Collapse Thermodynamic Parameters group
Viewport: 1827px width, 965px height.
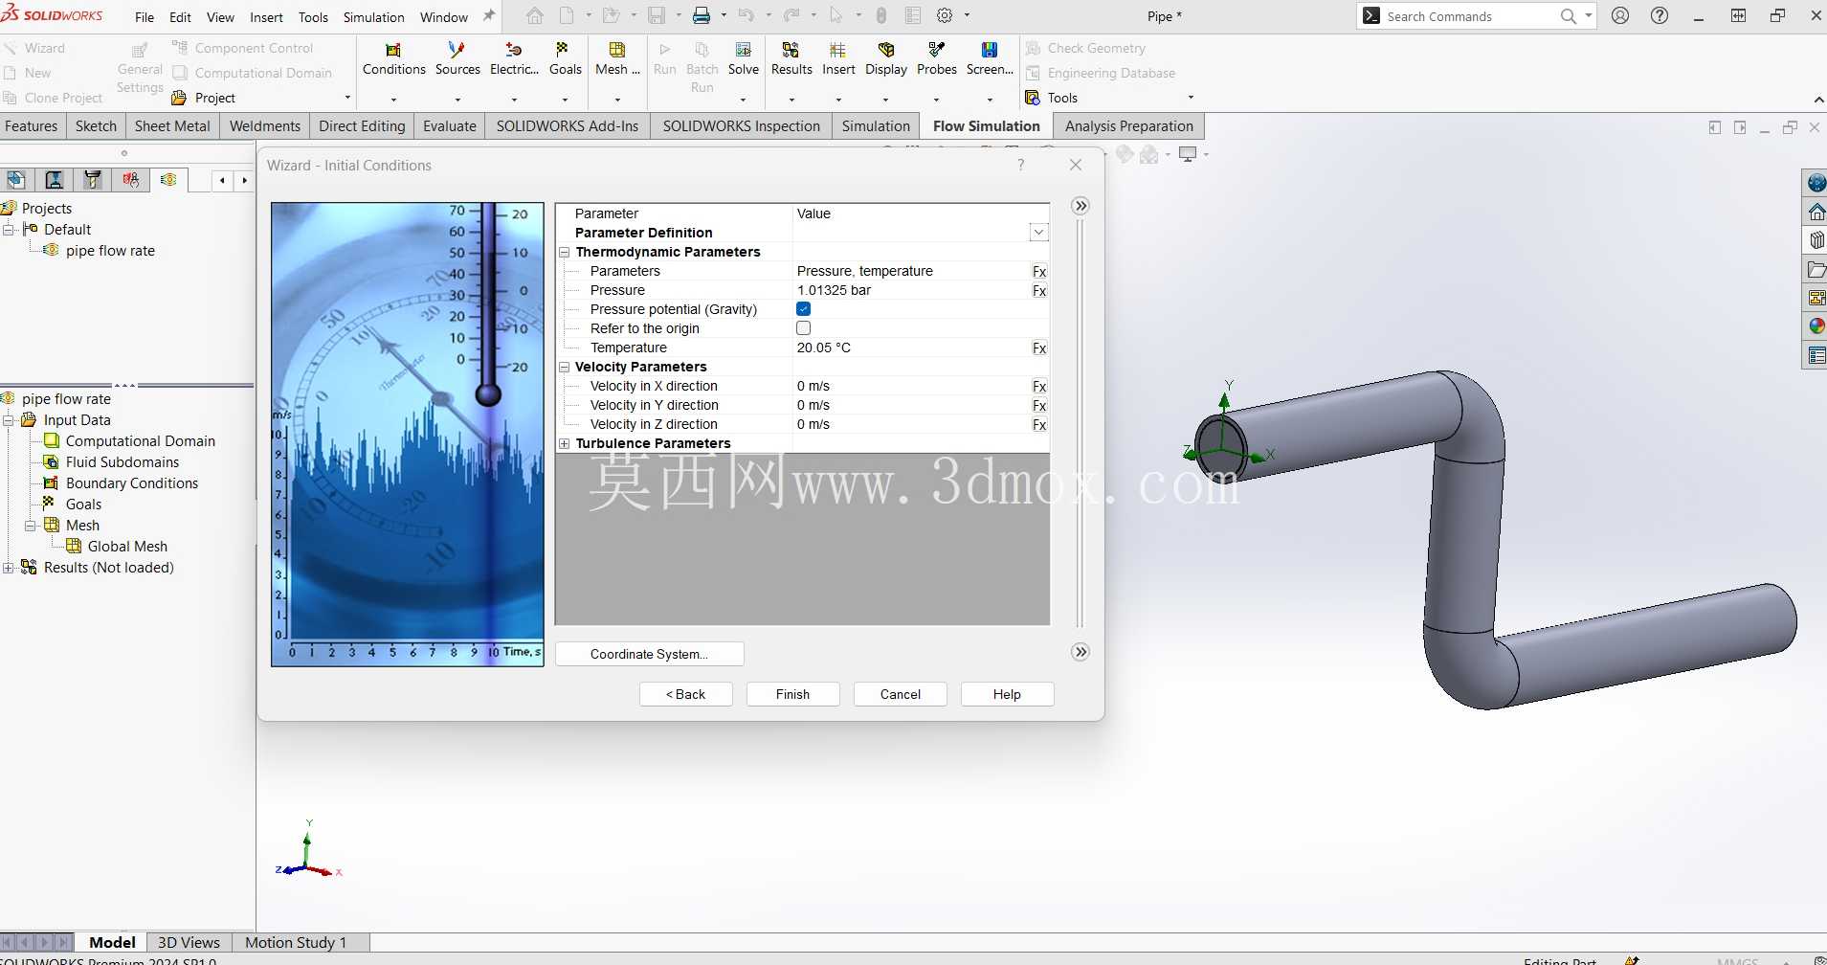(565, 252)
